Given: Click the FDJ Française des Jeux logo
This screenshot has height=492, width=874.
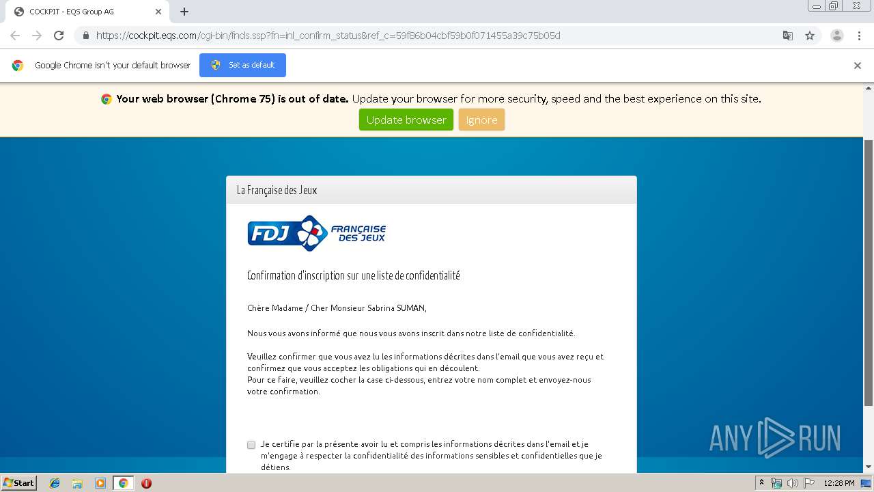Looking at the screenshot, I should [x=316, y=233].
